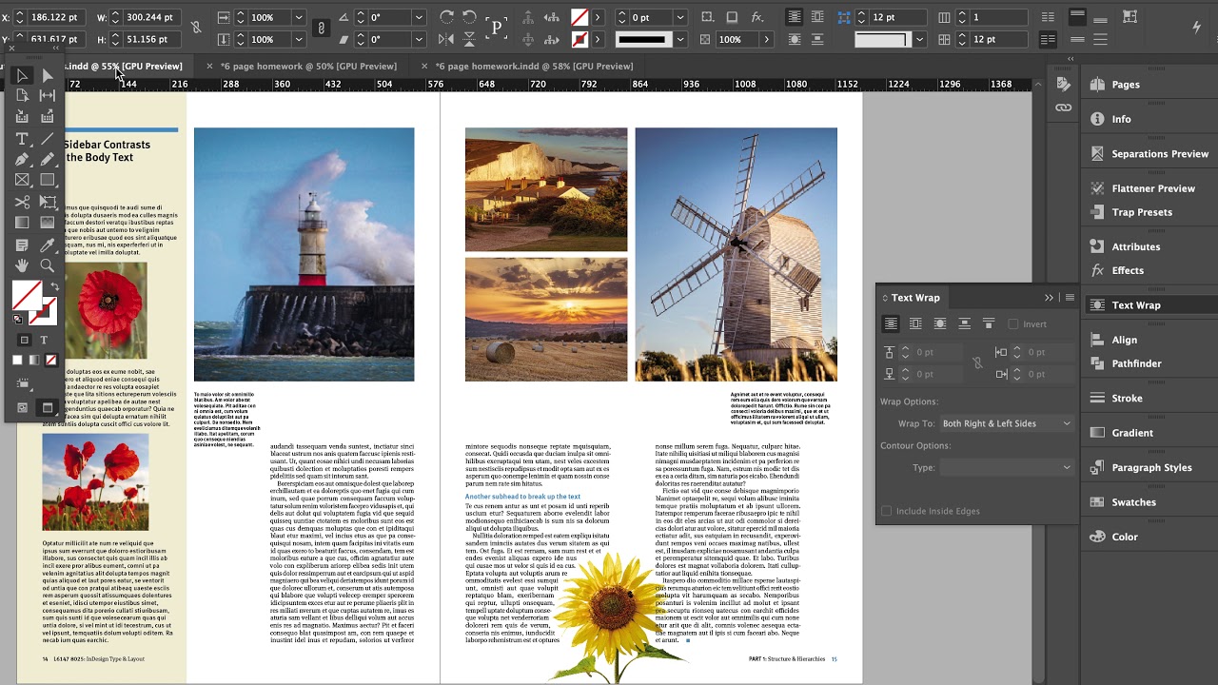Image resolution: width=1218 pixels, height=685 pixels.
Task: Open the stroke weight dropdown
Action: tap(679, 17)
